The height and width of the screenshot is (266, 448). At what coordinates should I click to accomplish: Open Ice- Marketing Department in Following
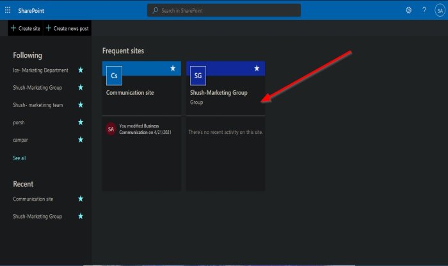coord(40,70)
